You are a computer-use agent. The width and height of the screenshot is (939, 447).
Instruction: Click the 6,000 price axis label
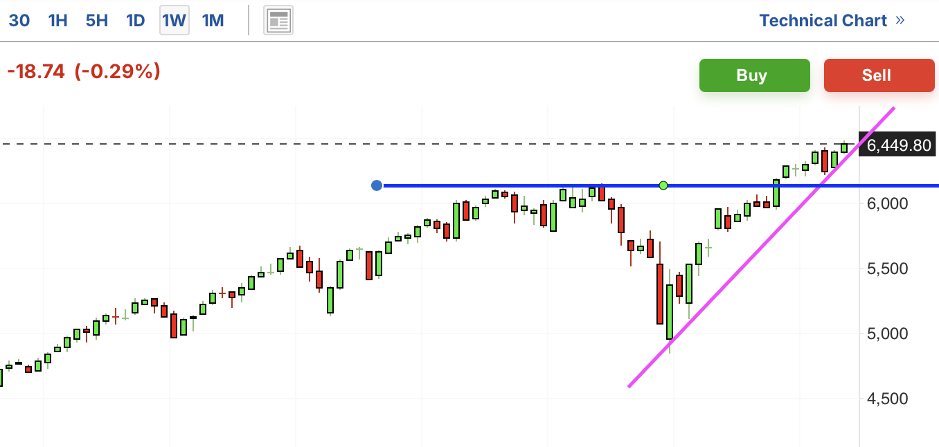point(887,203)
